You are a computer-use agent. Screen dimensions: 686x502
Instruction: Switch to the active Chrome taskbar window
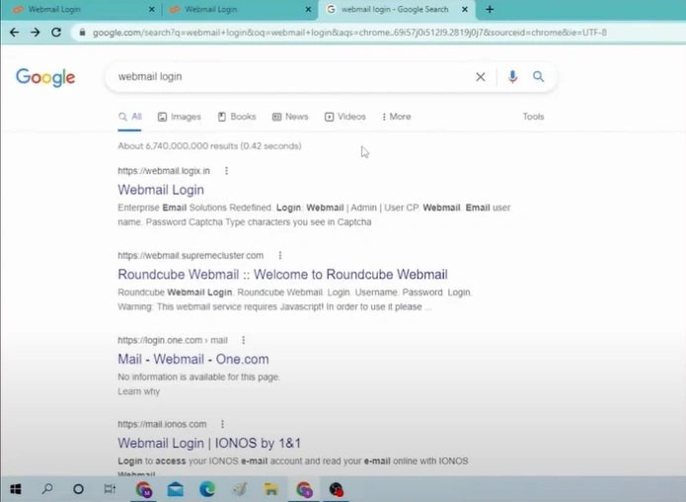(x=304, y=489)
